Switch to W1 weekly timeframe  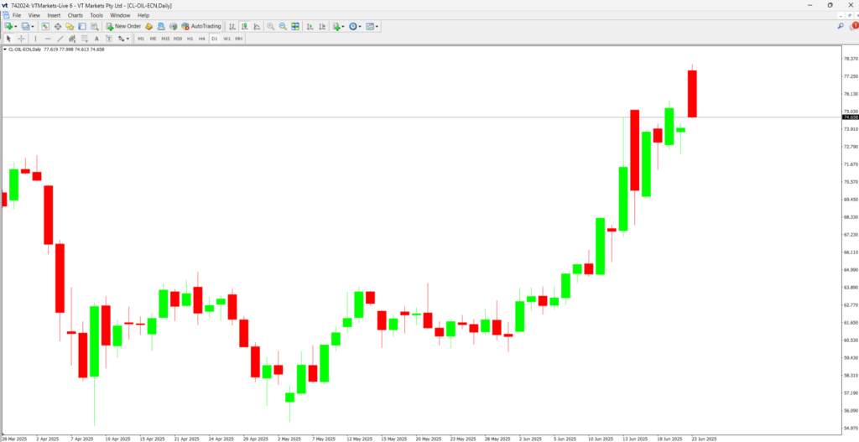pos(226,39)
